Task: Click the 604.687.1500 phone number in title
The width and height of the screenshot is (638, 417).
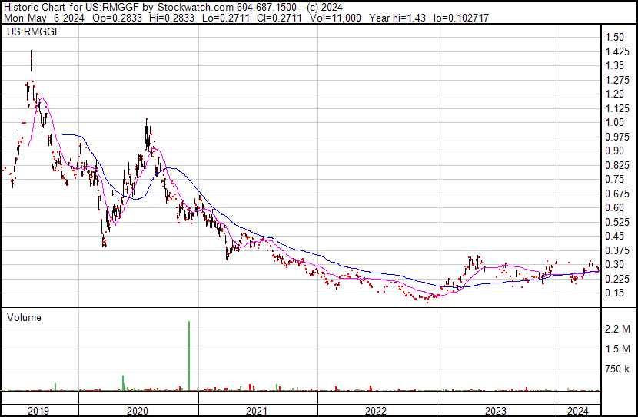Action: (266, 8)
